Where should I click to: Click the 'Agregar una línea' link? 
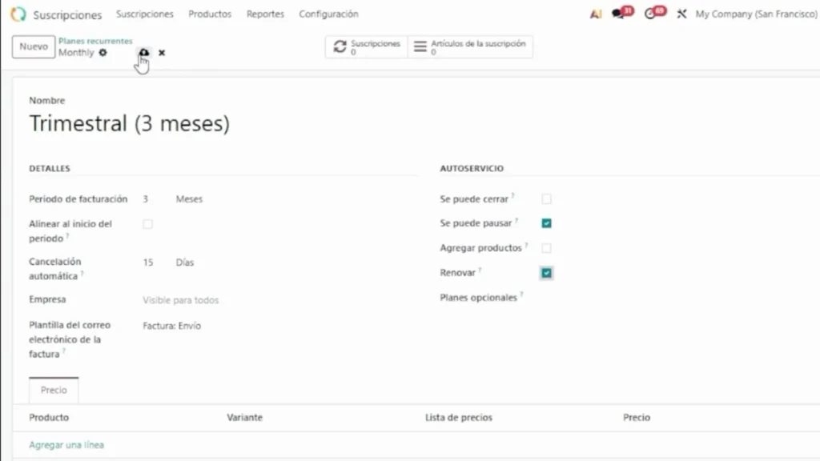66,445
